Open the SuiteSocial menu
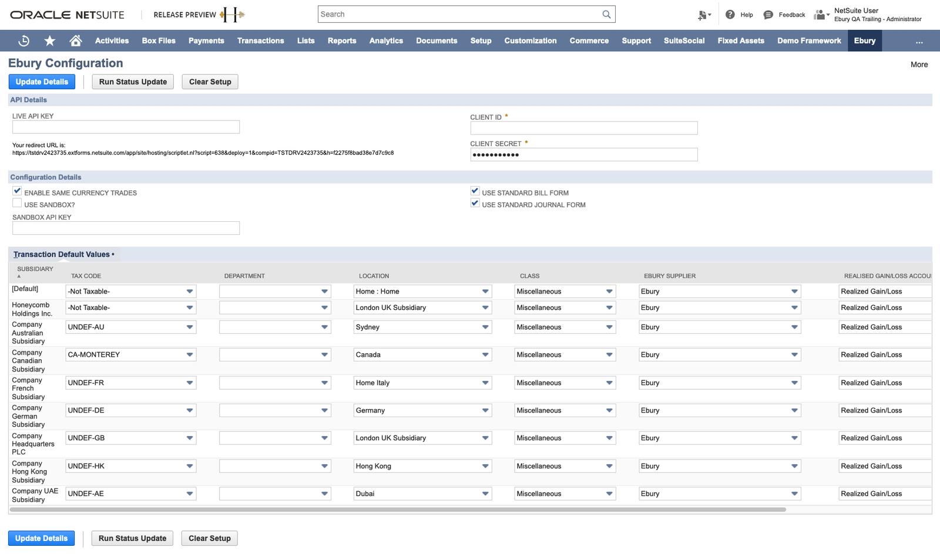This screenshot has height=554, width=940. [684, 40]
